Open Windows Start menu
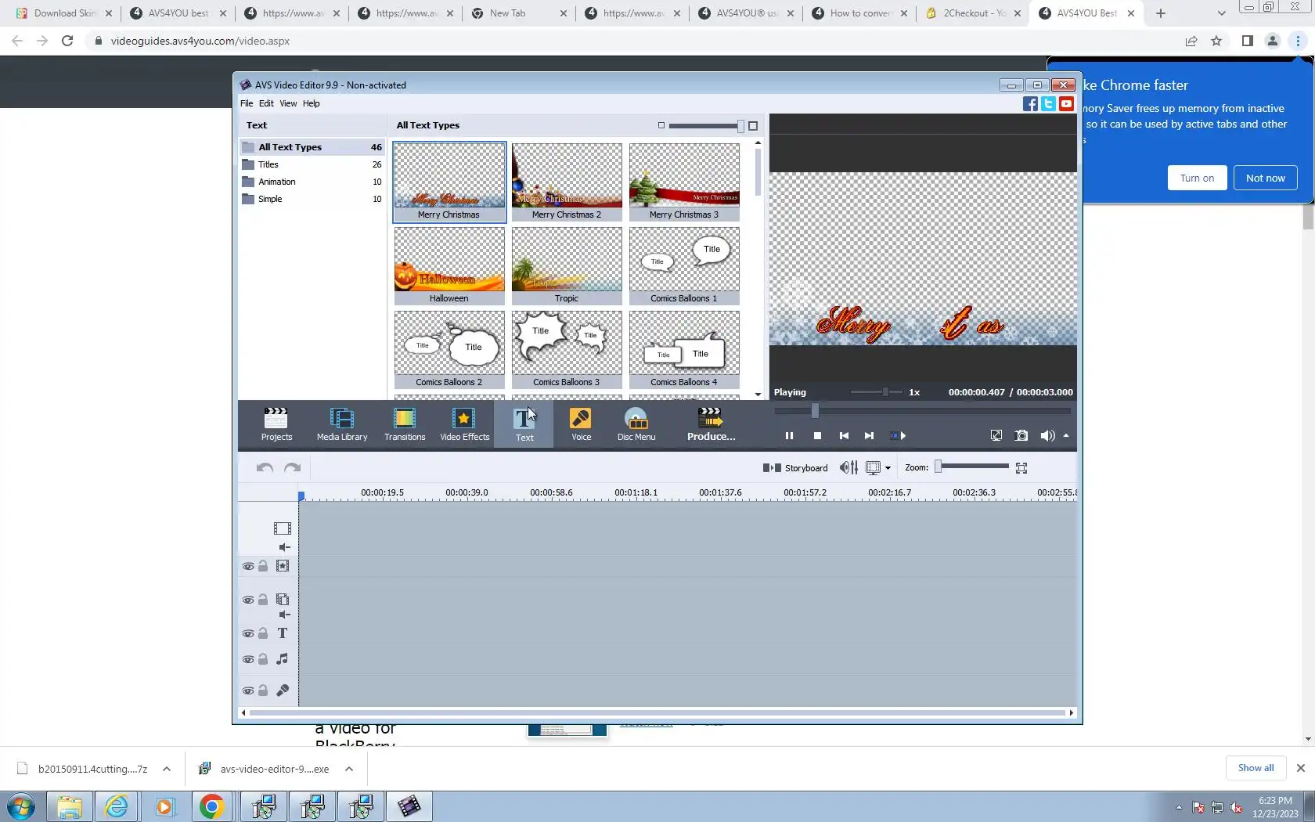 [21, 806]
